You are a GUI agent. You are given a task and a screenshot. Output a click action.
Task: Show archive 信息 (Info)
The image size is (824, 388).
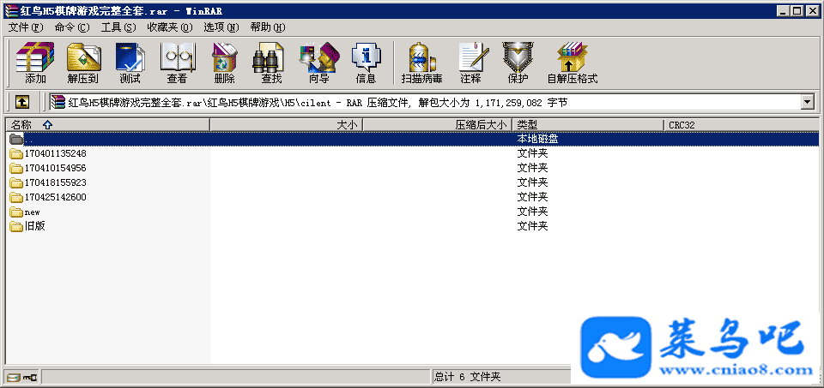pos(366,57)
